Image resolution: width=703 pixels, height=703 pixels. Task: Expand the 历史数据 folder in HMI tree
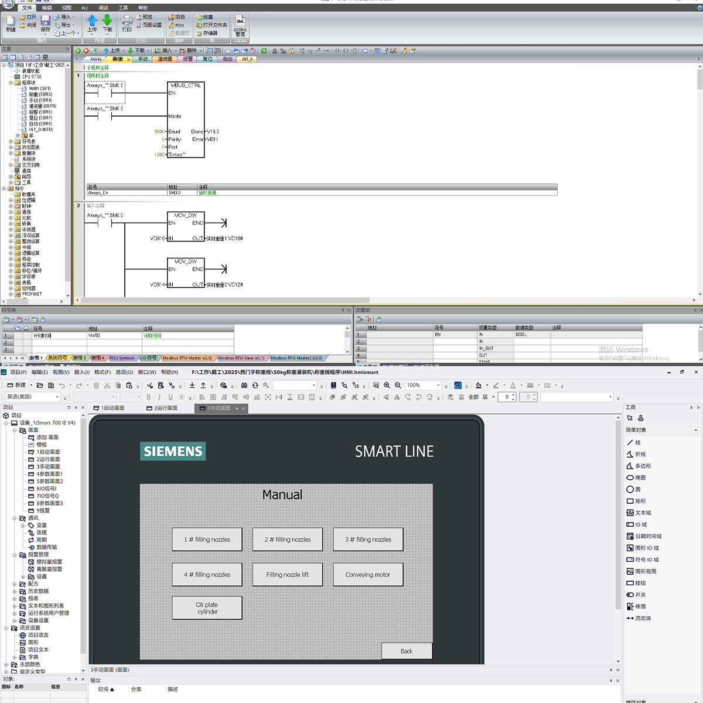(x=15, y=591)
